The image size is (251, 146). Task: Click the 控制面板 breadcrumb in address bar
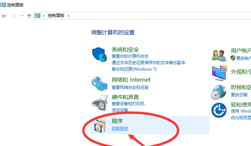[56, 16]
